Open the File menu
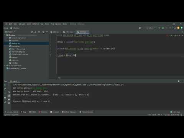This screenshot has width=184, height=138. point(6,24)
